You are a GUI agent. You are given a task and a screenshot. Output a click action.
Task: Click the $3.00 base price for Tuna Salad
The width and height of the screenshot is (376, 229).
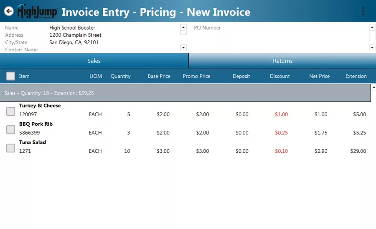point(163,151)
